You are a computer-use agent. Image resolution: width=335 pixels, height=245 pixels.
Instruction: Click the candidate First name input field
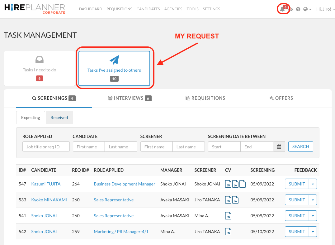pyautogui.click(x=88, y=147)
